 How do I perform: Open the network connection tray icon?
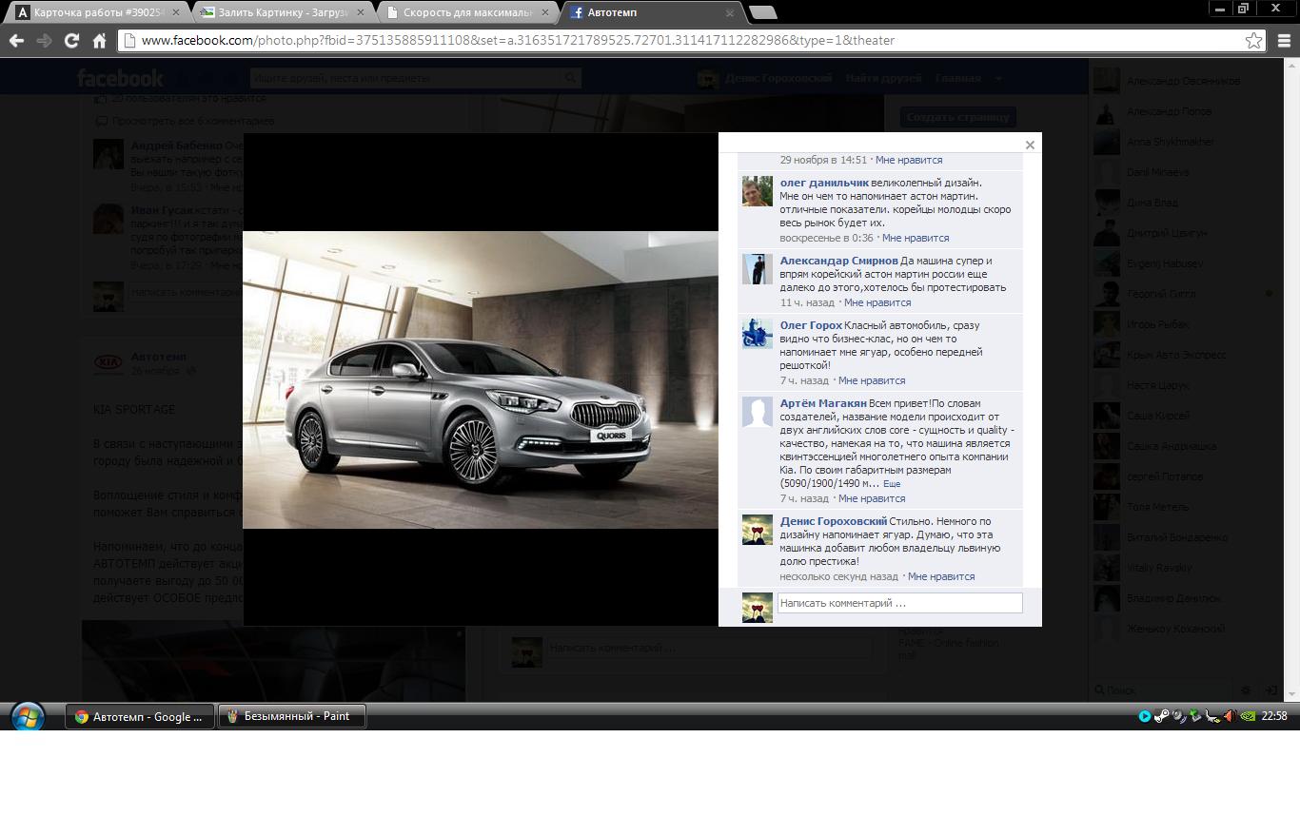tap(1212, 716)
